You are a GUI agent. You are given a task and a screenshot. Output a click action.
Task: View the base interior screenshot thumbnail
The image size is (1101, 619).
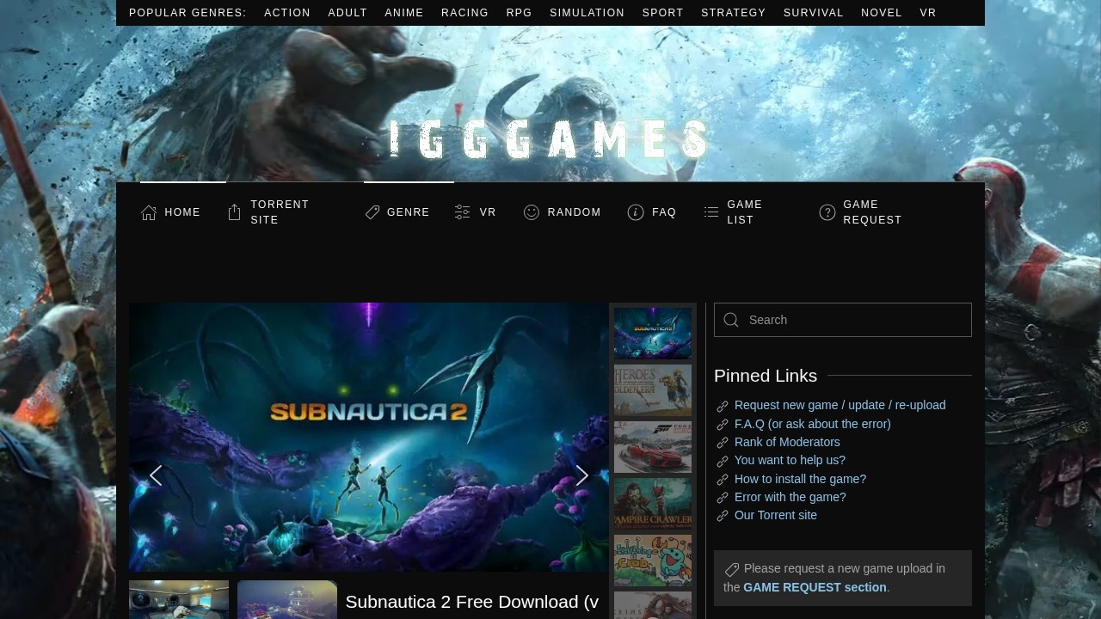179,600
